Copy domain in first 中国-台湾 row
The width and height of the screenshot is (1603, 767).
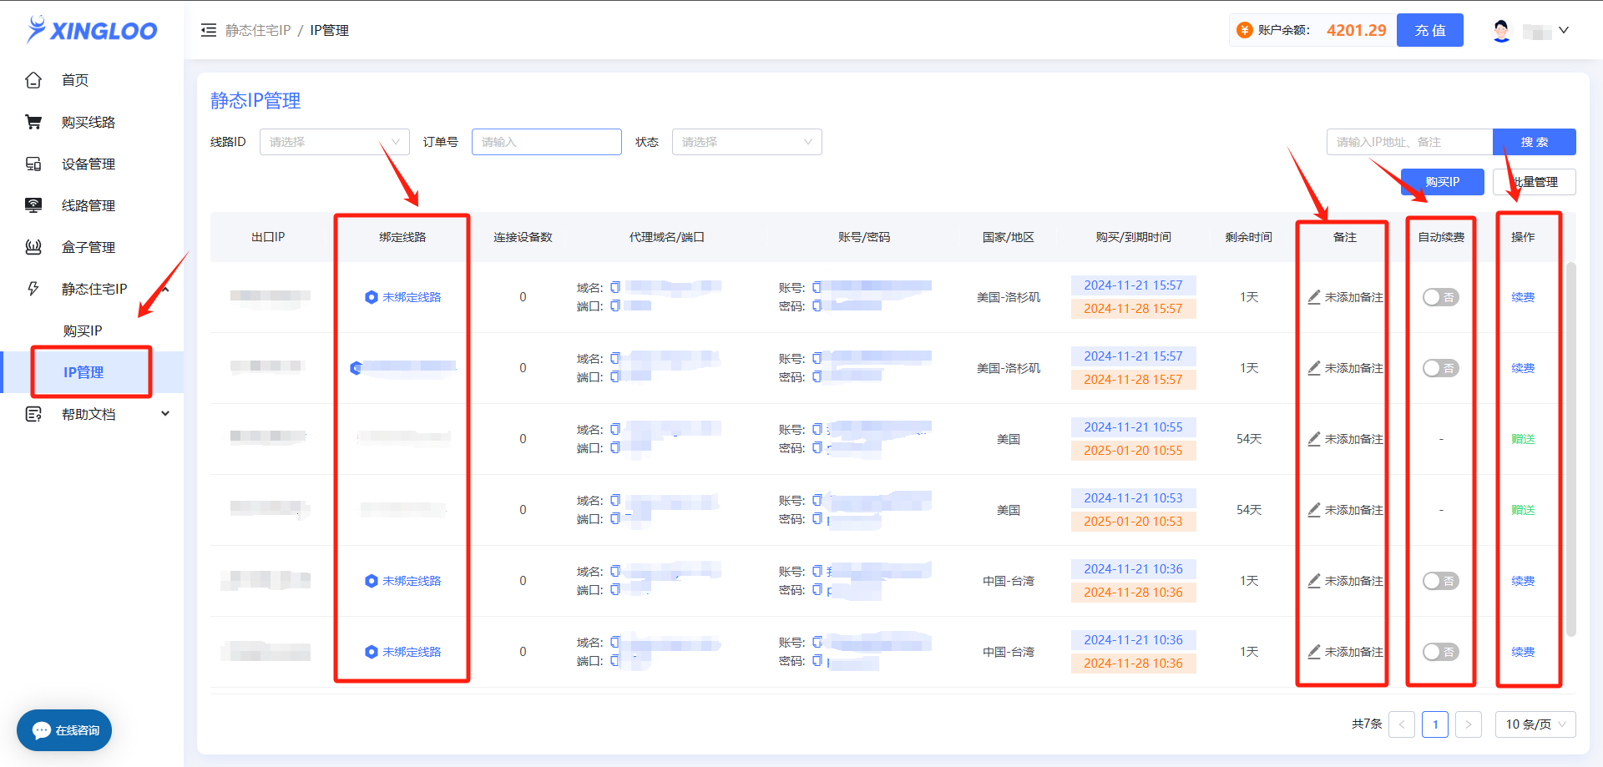coord(615,571)
